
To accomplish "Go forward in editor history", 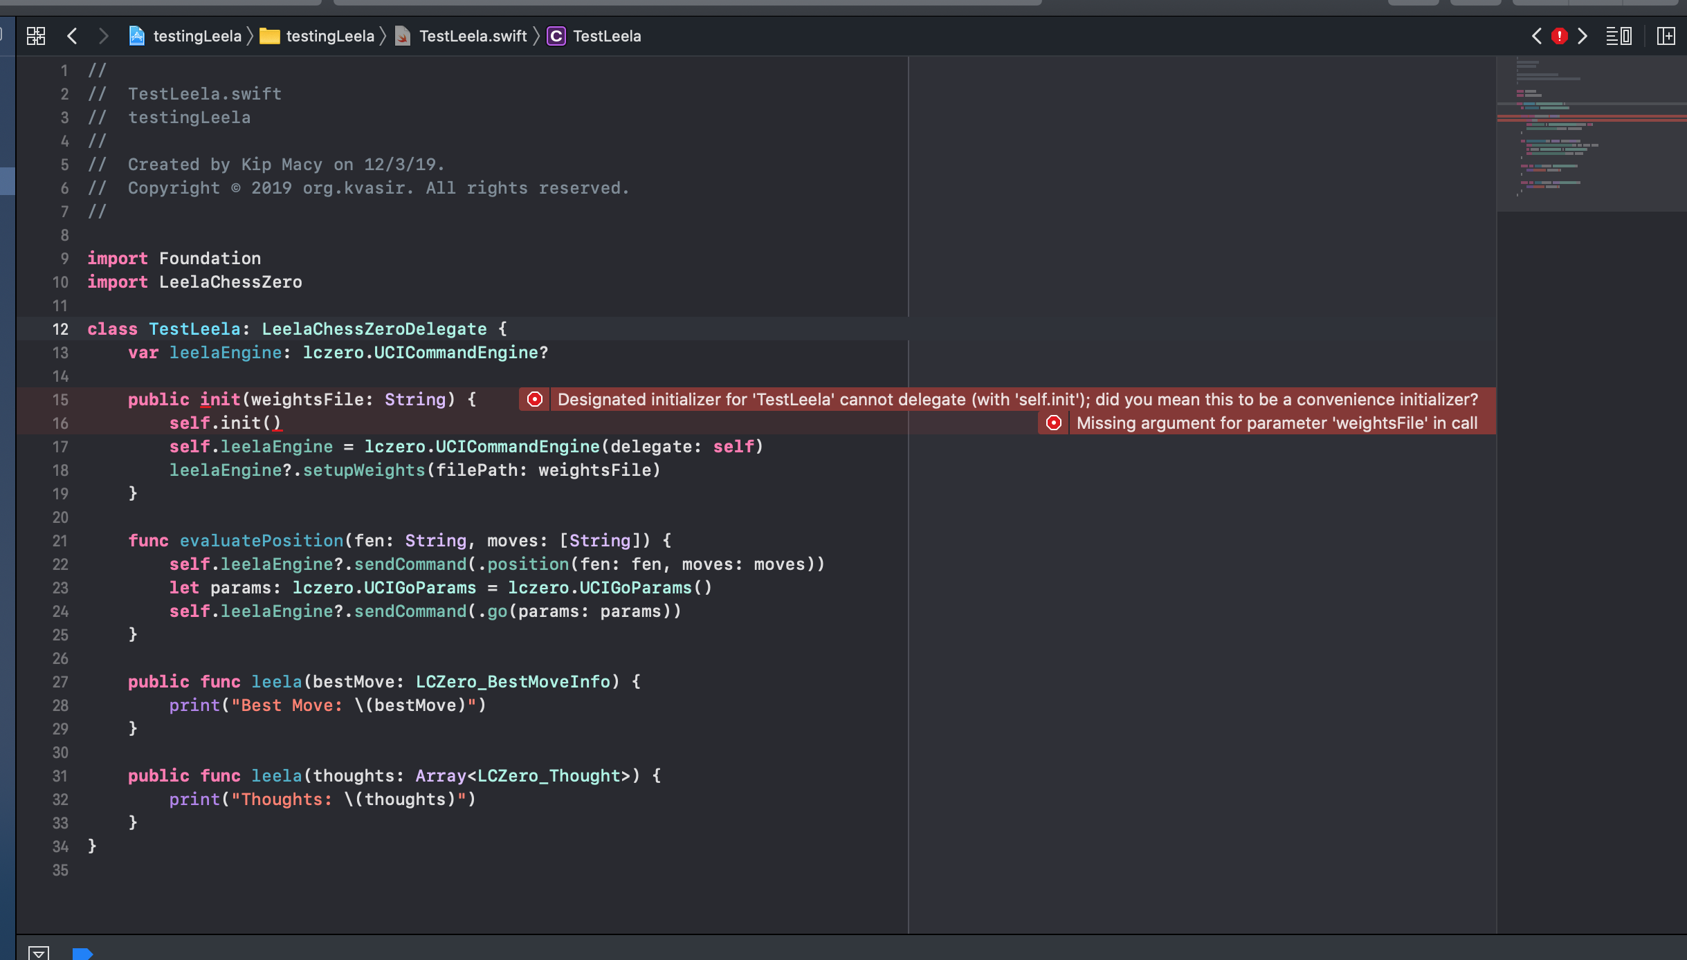I will tap(104, 36).
